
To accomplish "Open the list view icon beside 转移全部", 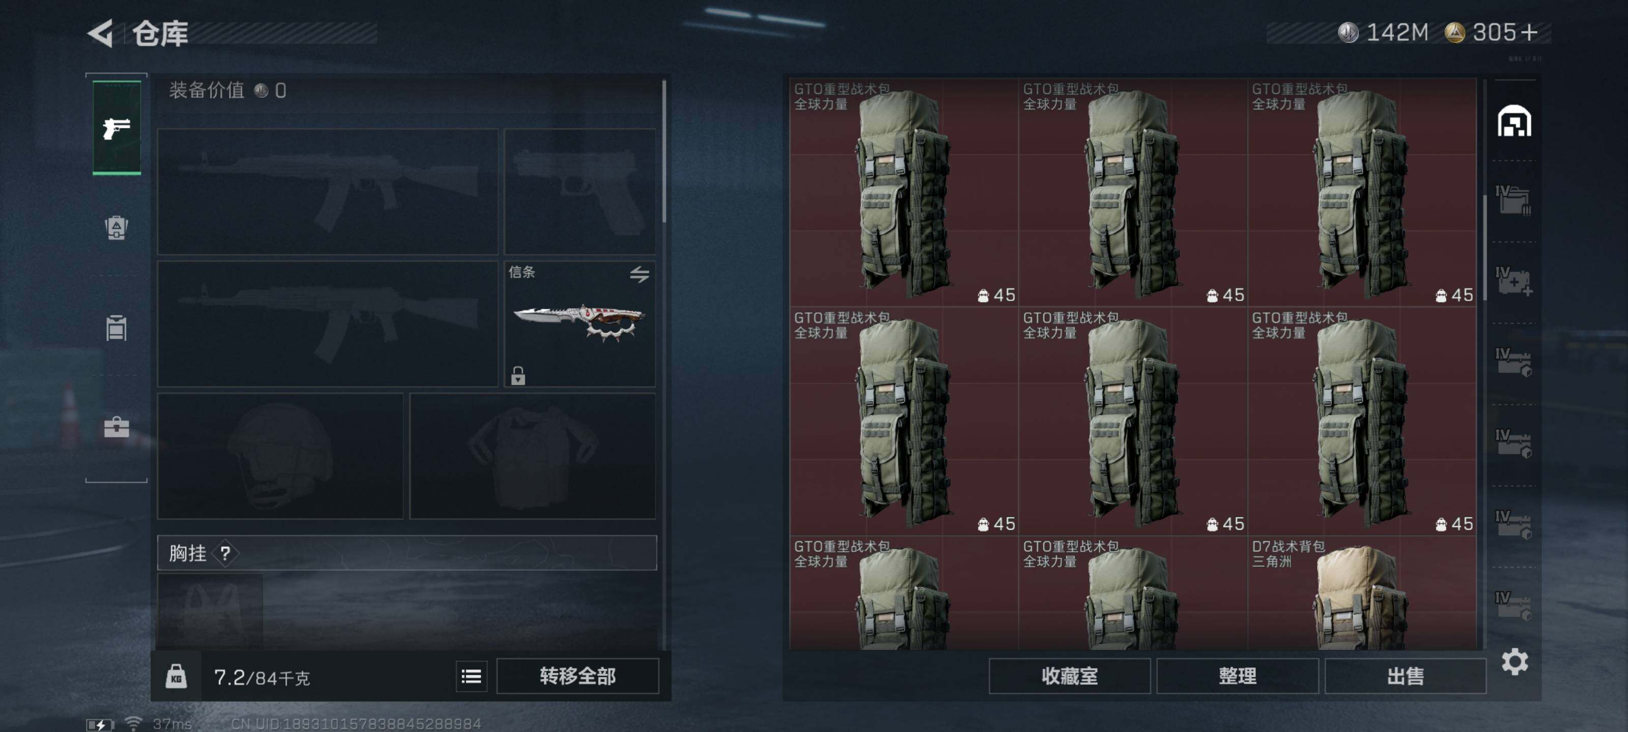I will point(471,677).
